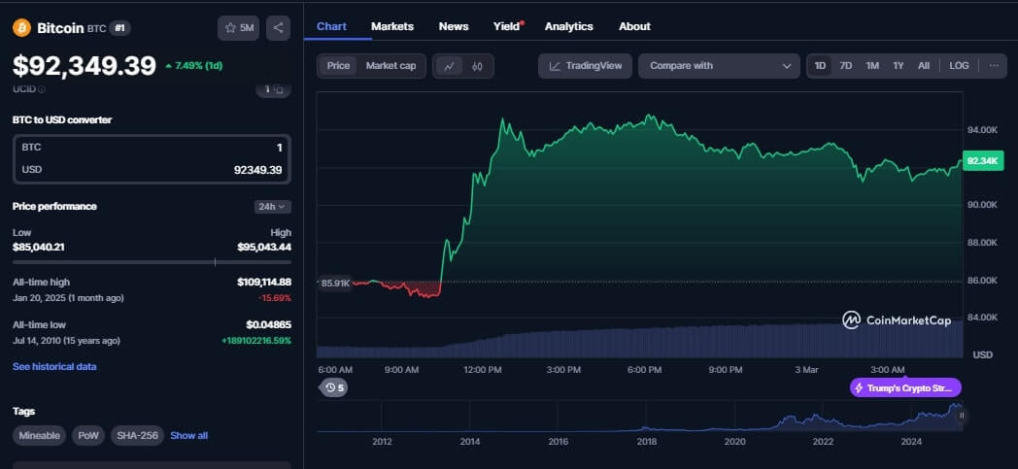Set chart range to All
Screen dimensions: 1018x469
tap(923, 65)
